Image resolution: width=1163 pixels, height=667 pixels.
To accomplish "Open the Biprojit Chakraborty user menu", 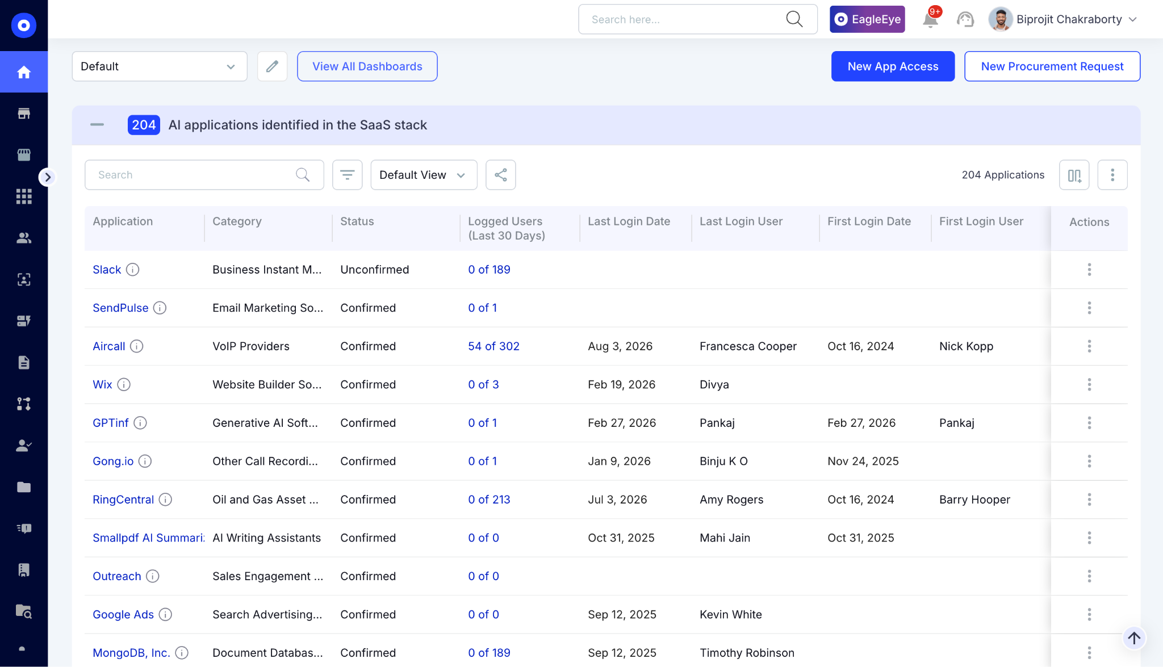I will pos(1064,19).
